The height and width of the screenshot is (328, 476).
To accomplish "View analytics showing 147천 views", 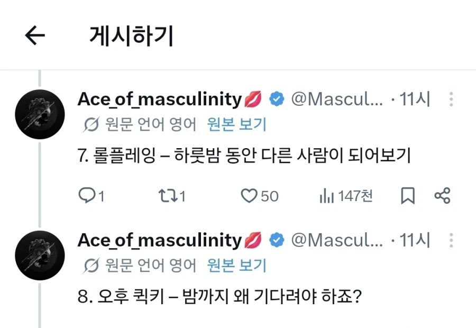I will coord(346,196).
